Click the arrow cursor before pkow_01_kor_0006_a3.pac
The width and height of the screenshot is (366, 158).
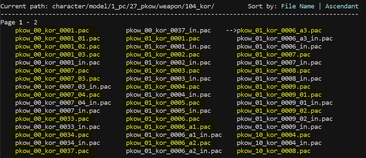[x=231, y=30]
